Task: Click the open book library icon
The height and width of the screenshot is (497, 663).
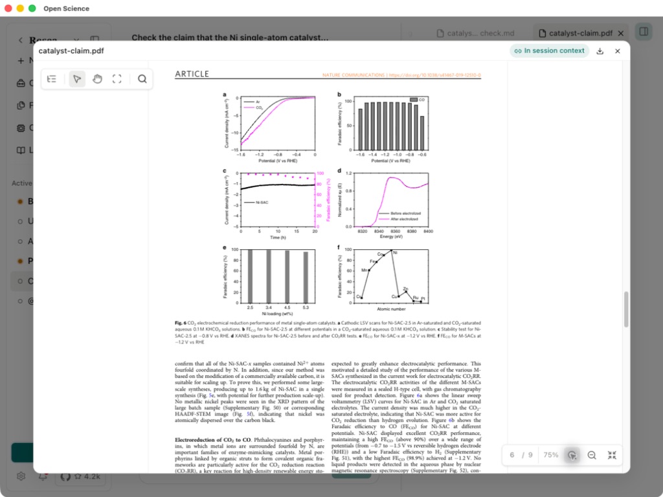Action: (21, 150)
